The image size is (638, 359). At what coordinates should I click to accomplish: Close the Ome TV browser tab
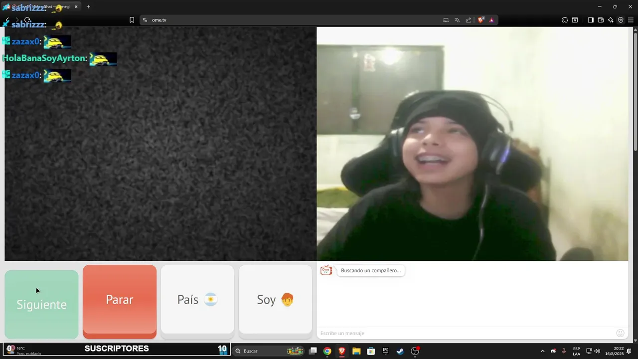tap(76, 6)
